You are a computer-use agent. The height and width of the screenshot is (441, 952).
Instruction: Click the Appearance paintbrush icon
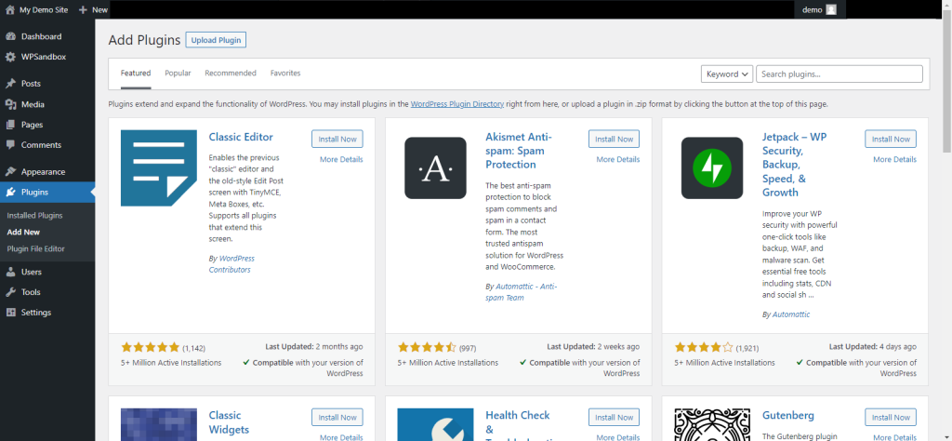[x=10, y=172]
